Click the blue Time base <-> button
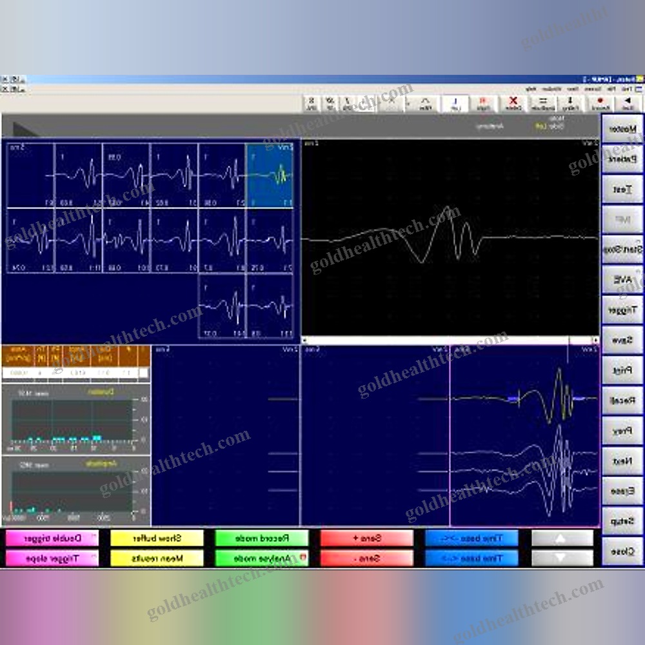Screen dimensions: 645x645 click(471, 558)
